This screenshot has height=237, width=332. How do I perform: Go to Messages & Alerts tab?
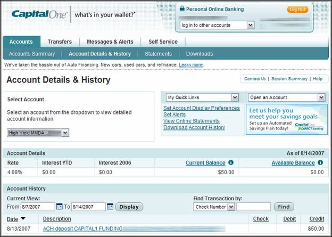pyautogui.click(x=110, y=42)
